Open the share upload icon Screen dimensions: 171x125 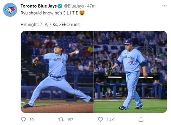click(x=141, y=120)
